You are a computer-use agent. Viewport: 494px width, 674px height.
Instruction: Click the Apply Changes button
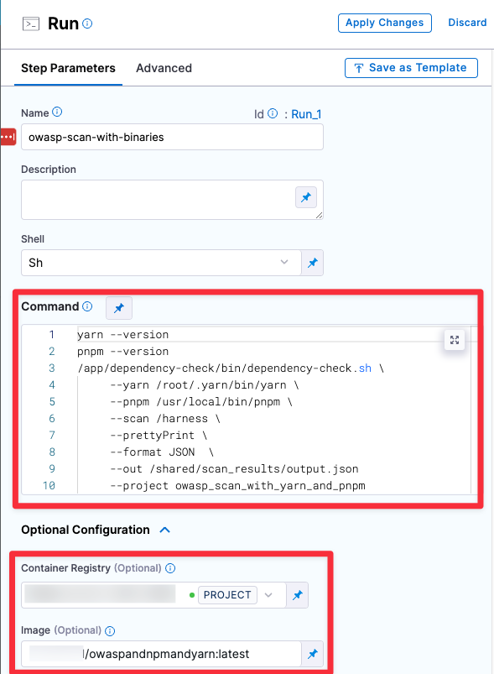point(384,23)
